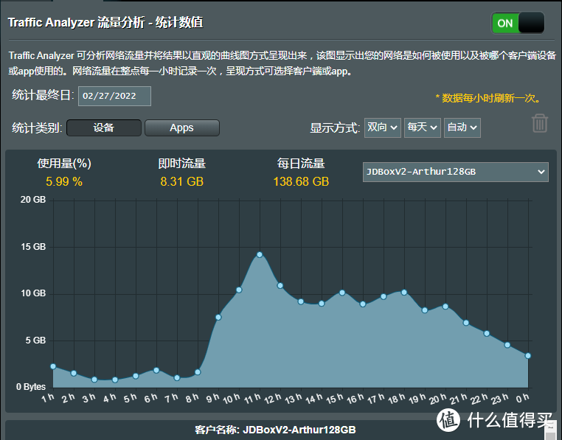Click the 统计最终日 date field
Screen dimensions: 562x440
tap(115, 96)
